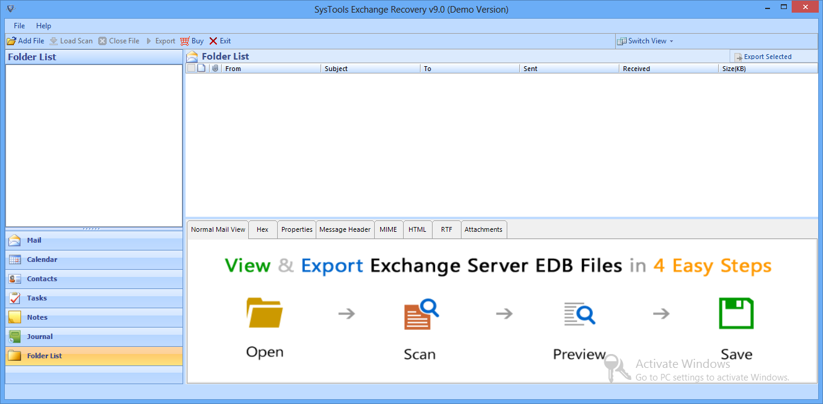
Task: Sort by the Size(KB) column header
Action: click(x=768, y=69)
